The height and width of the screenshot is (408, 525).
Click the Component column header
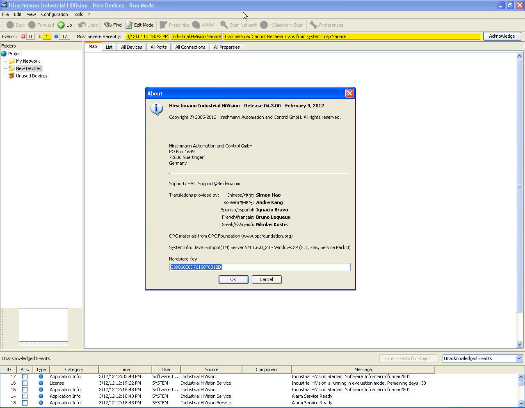[267, 369]
